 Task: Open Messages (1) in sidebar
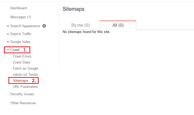pyautogui.click(x=21, y=17)
